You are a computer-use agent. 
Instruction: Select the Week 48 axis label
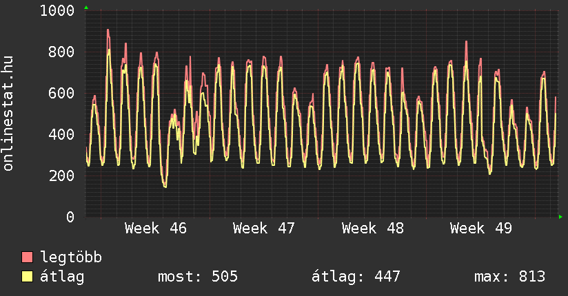point(373,229)
